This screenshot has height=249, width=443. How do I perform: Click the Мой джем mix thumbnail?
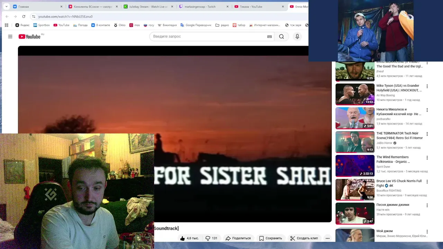(355, 235)
